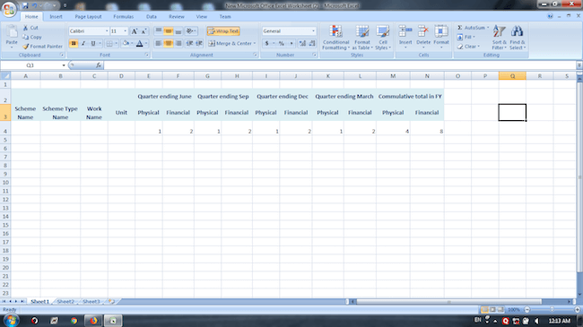Apply comma style number format
This screenshot has height=327, width=583.
pos(291,44)
